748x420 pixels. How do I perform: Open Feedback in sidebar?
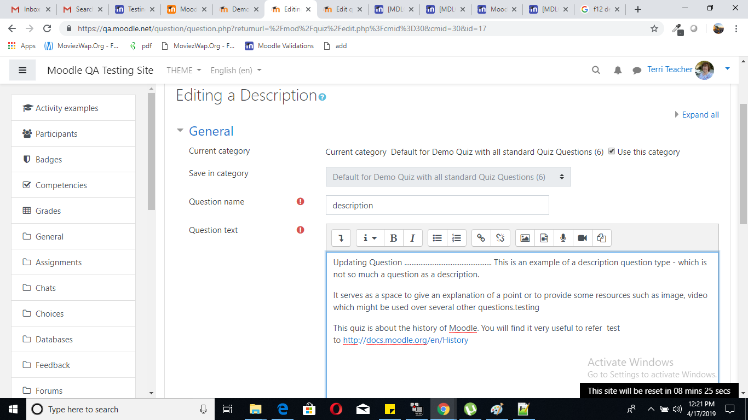click(x=73, y=365)
